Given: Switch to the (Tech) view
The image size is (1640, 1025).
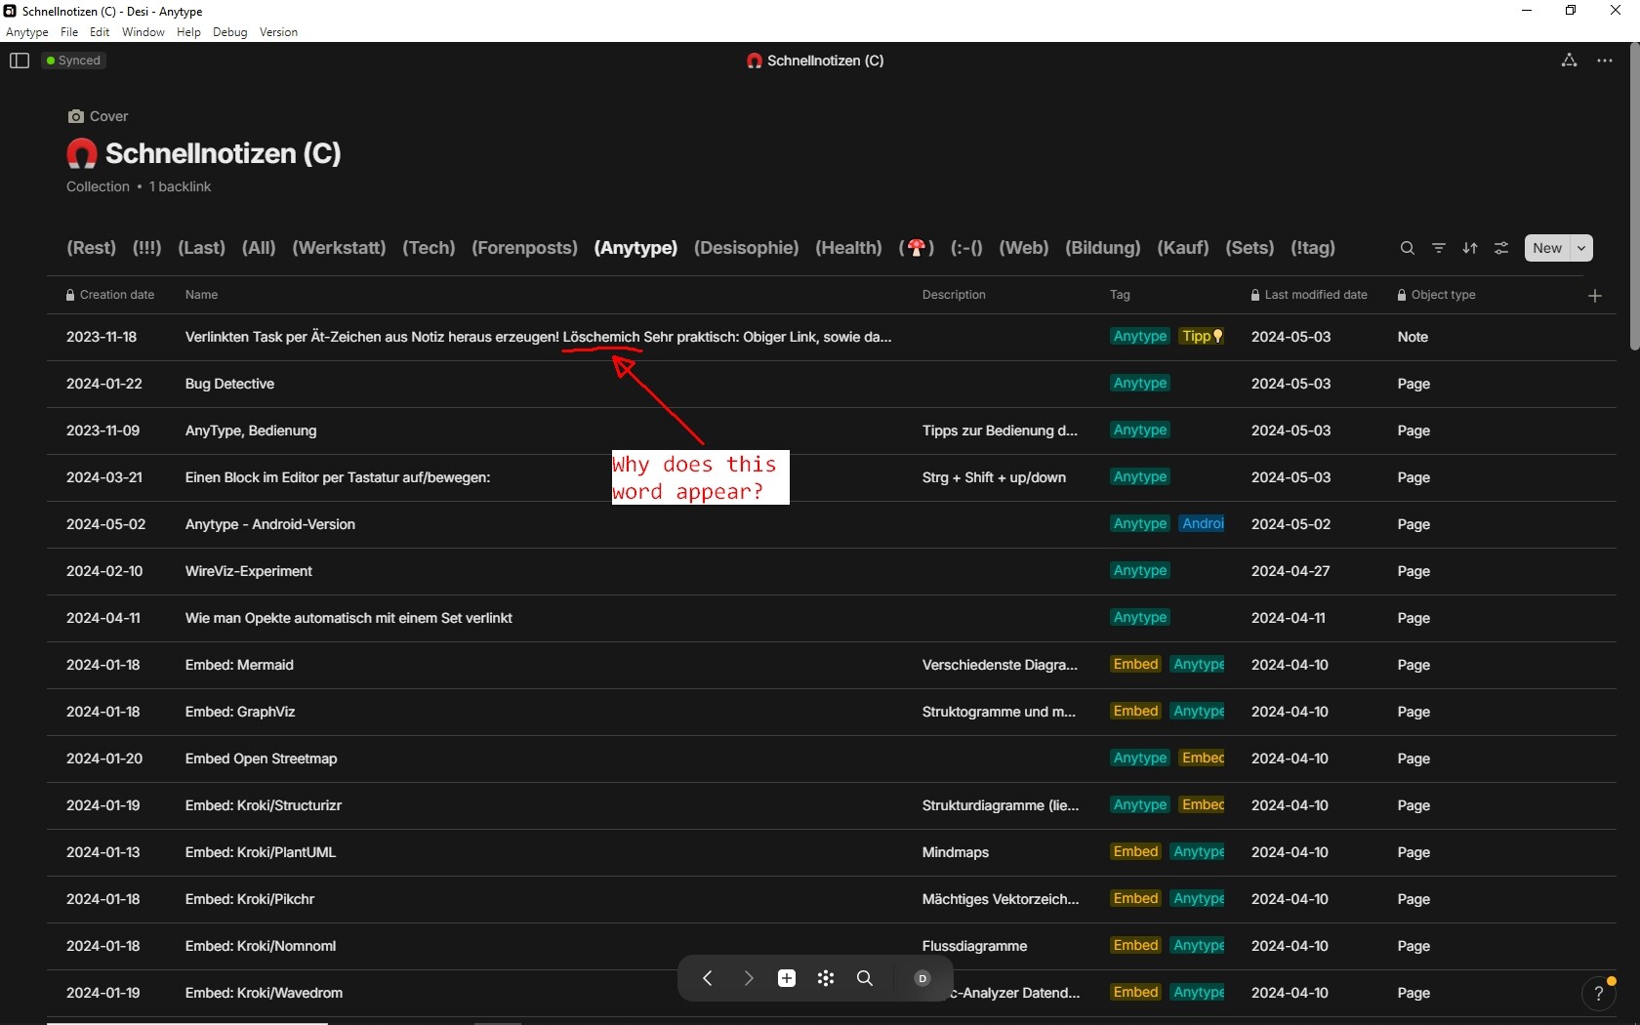Looking at the screenshot, I should [x=429, y=248].
